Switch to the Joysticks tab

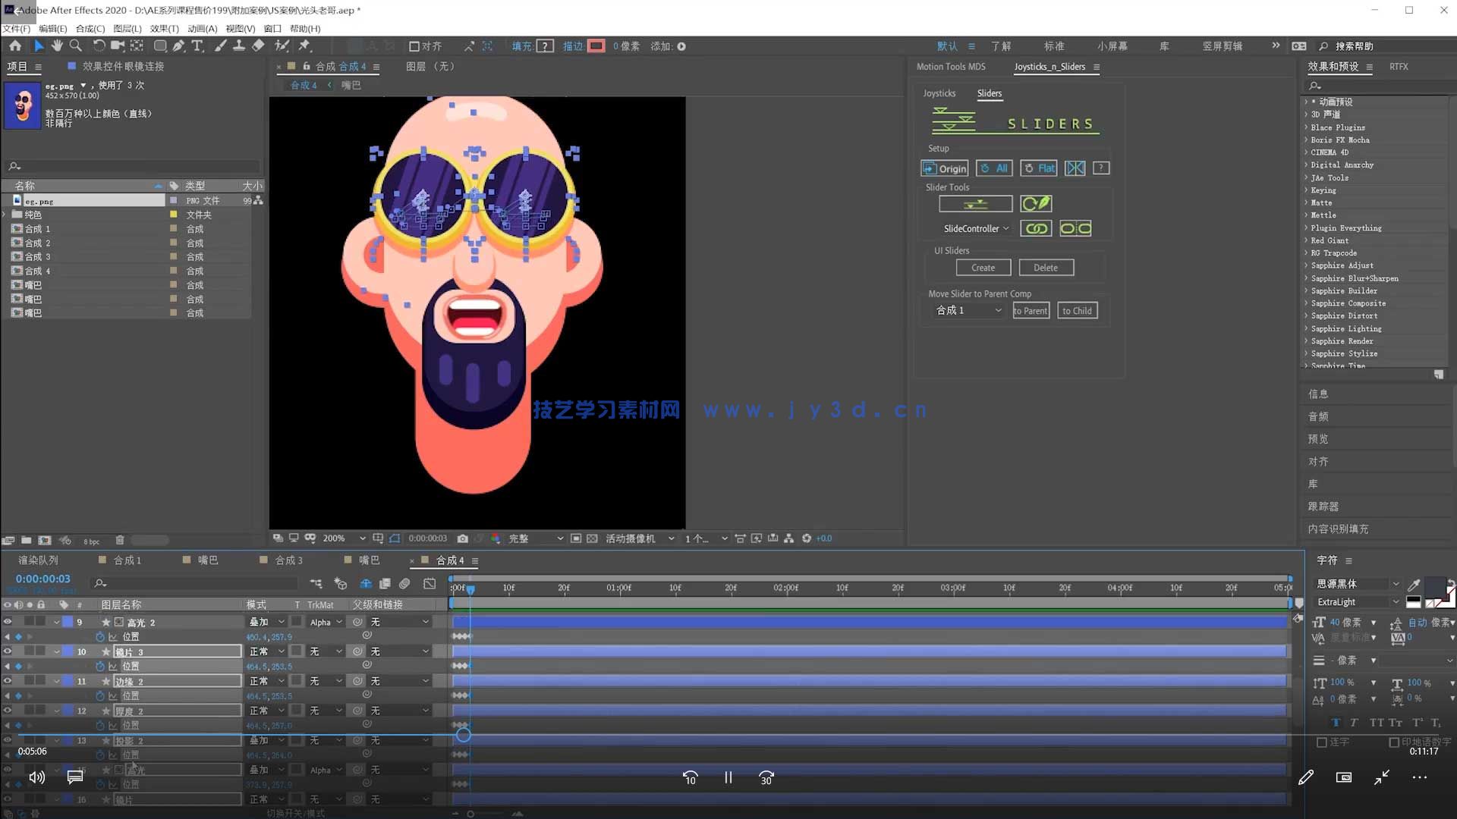[x=939, y=93]
